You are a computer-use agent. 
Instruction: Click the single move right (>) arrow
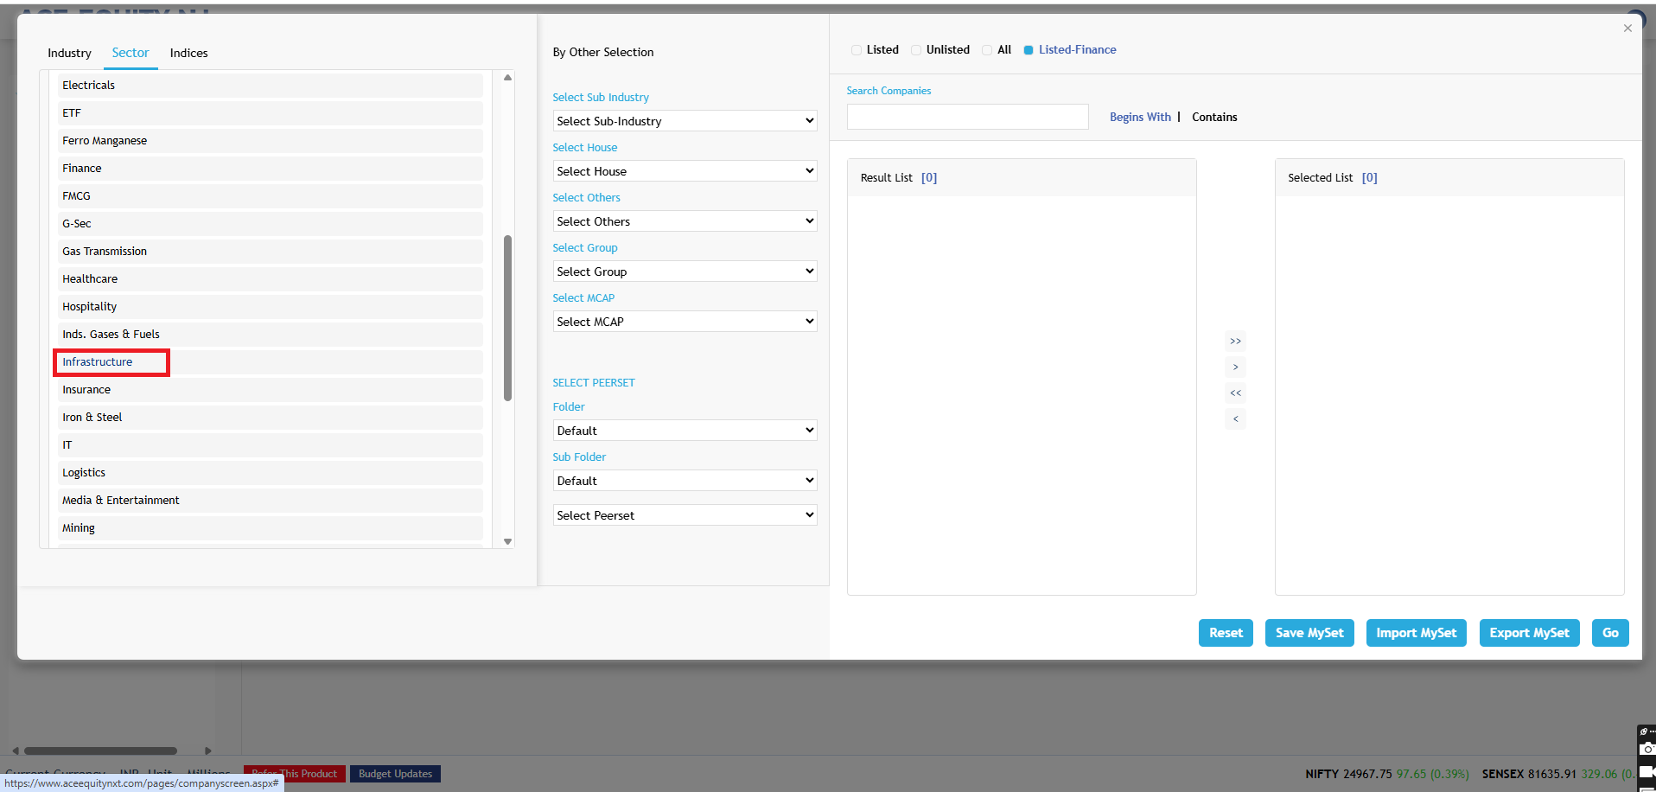[1235, 367]
